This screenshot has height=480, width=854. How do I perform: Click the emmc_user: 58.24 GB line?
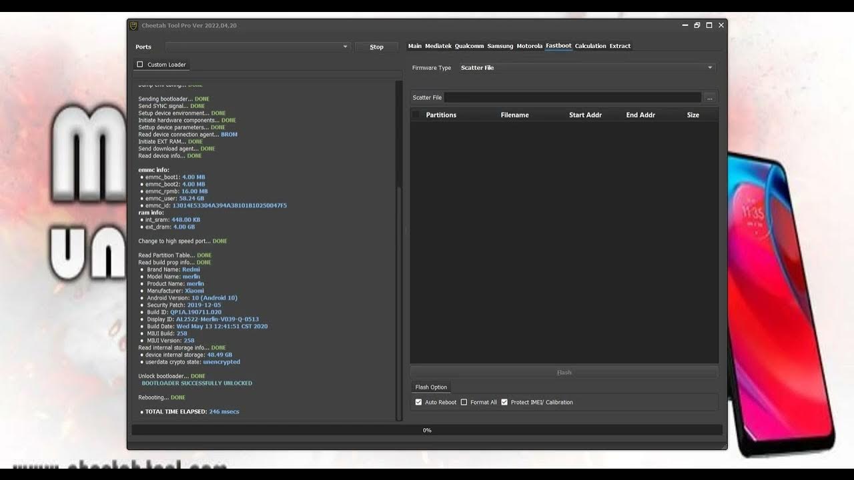click(x=172, y=199)
